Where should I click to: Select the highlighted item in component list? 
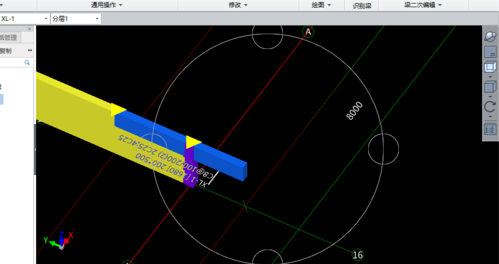(x=2, y=99)
